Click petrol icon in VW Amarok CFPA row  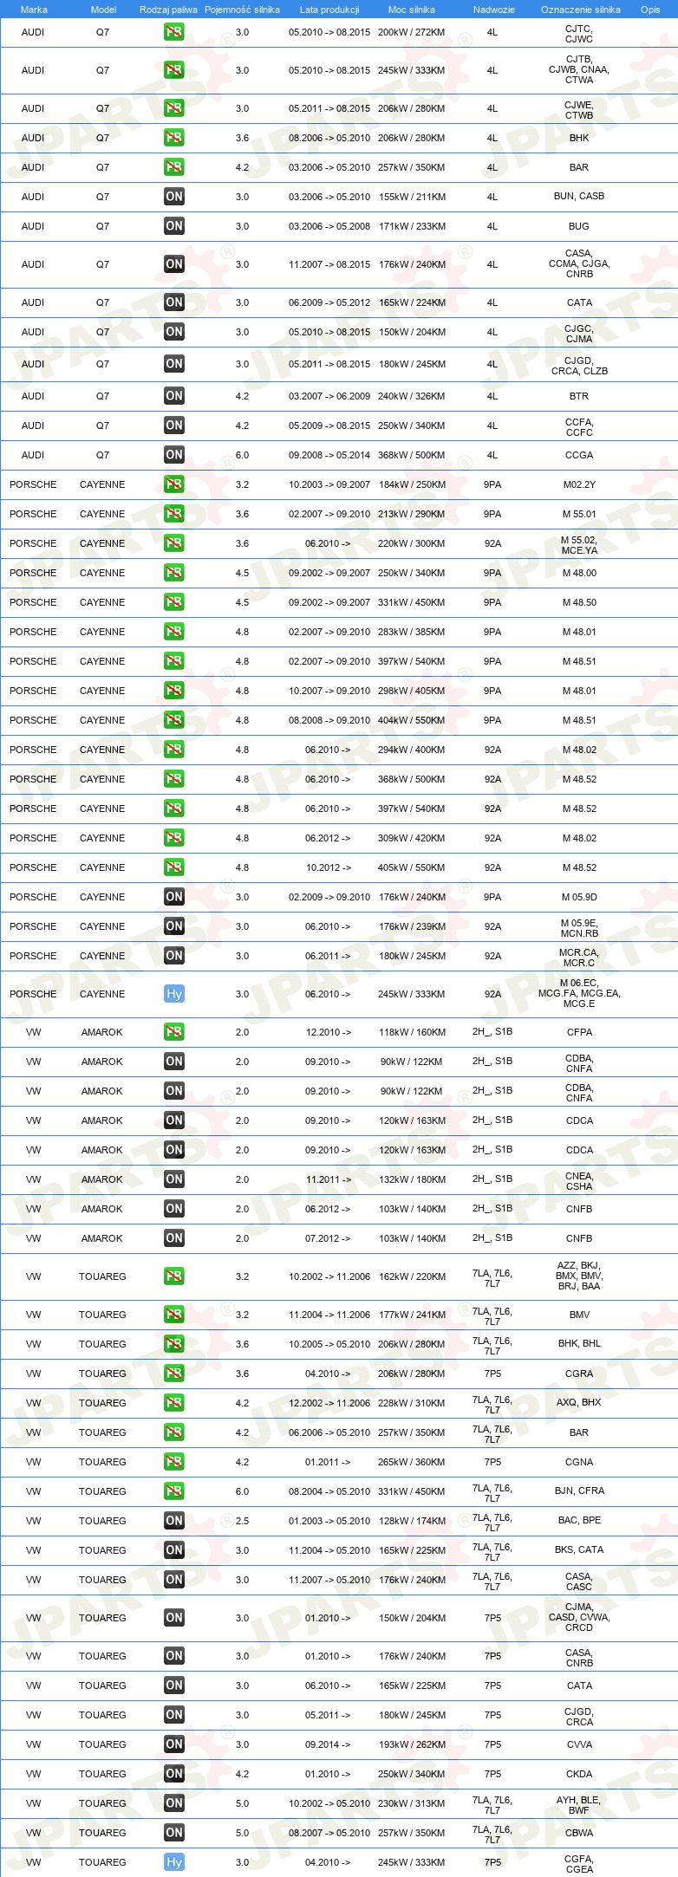[x=174, y=1032]
